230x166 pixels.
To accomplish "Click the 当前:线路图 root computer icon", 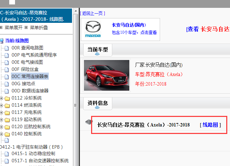I will pyautogui.click(x=2, y=41).
